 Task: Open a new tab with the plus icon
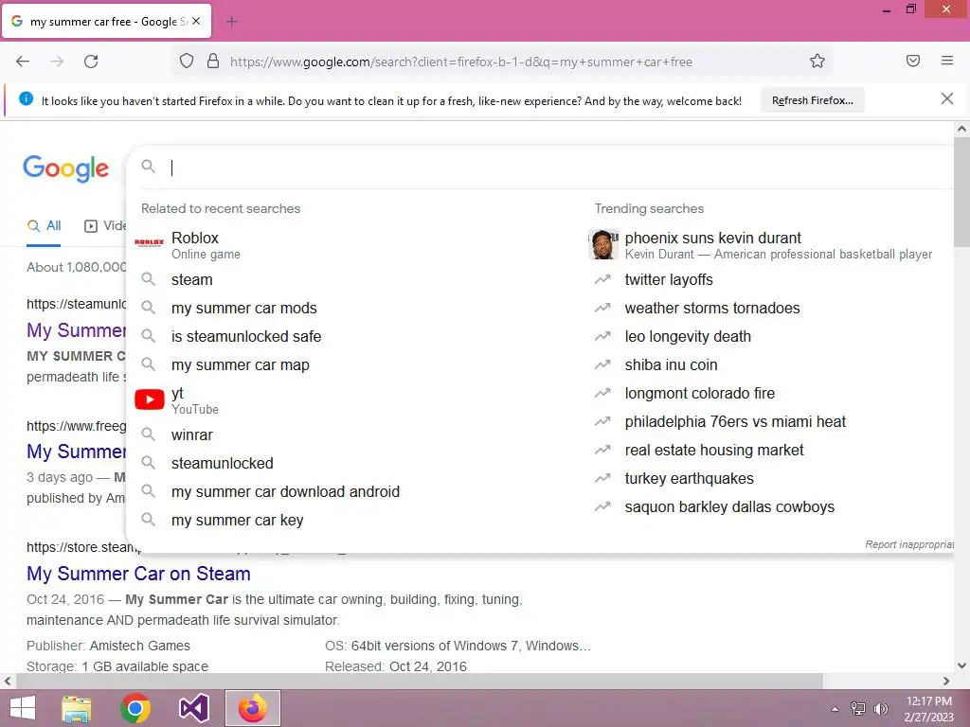(x=232, y=22)
